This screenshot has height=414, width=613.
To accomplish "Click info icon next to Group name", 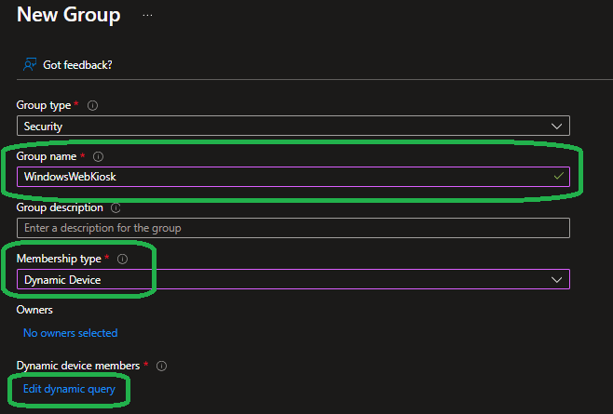I will coord(99,157).
